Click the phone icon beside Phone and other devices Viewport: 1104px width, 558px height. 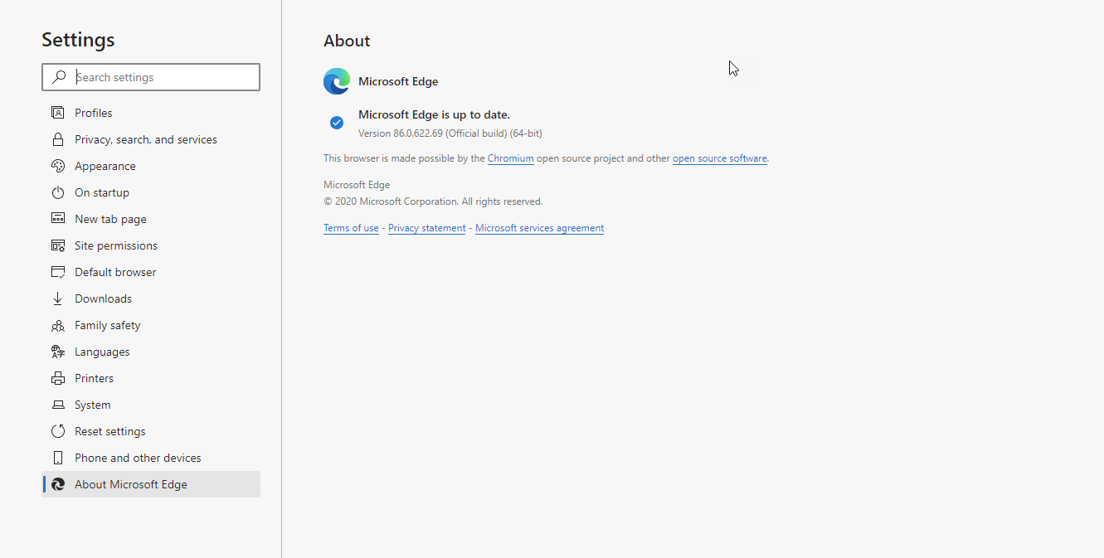58,458
